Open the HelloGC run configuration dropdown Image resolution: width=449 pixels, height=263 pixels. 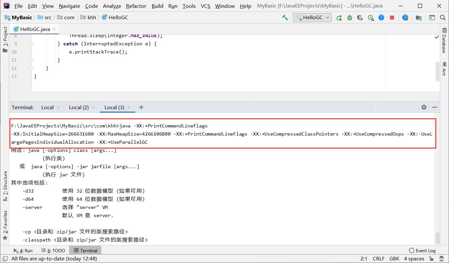click(x=312, y=18)
